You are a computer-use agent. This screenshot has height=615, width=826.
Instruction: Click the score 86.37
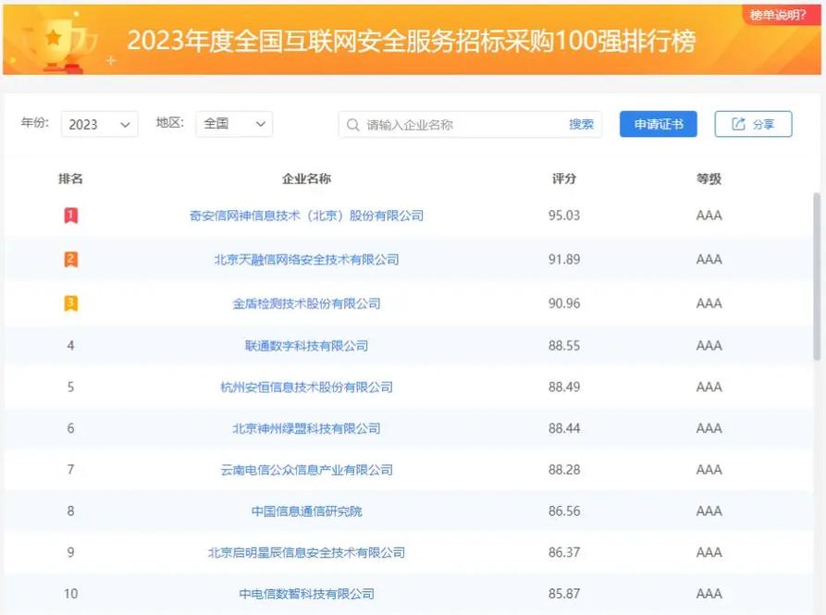(564, 552)
